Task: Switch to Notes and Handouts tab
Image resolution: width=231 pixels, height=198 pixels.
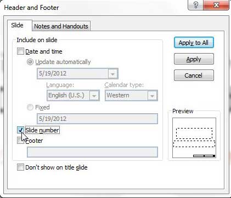Action: point(61,26)
